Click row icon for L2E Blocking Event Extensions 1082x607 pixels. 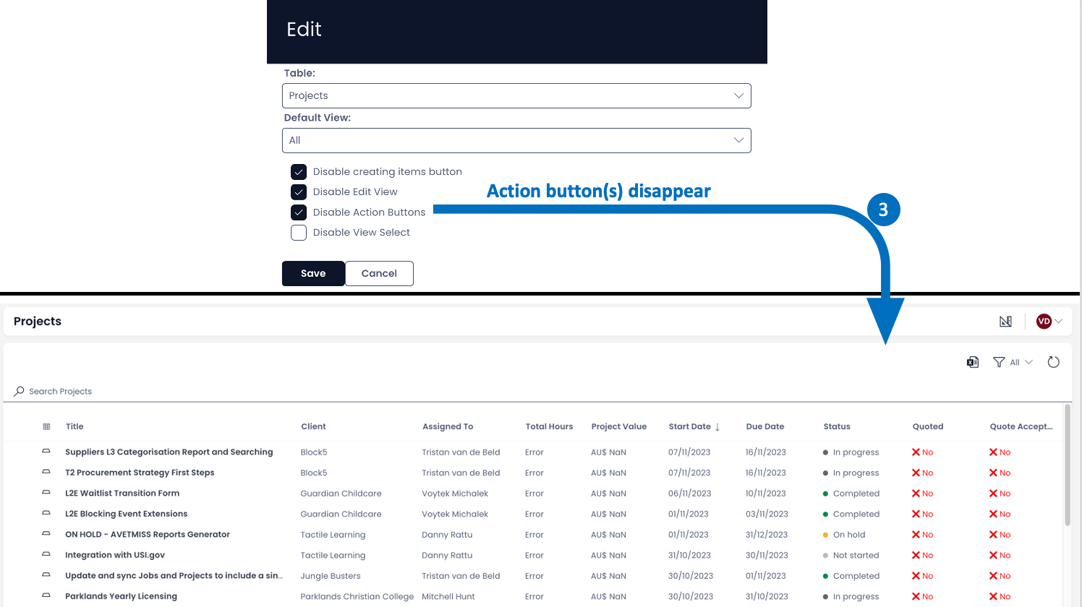[x=46, y=514]
